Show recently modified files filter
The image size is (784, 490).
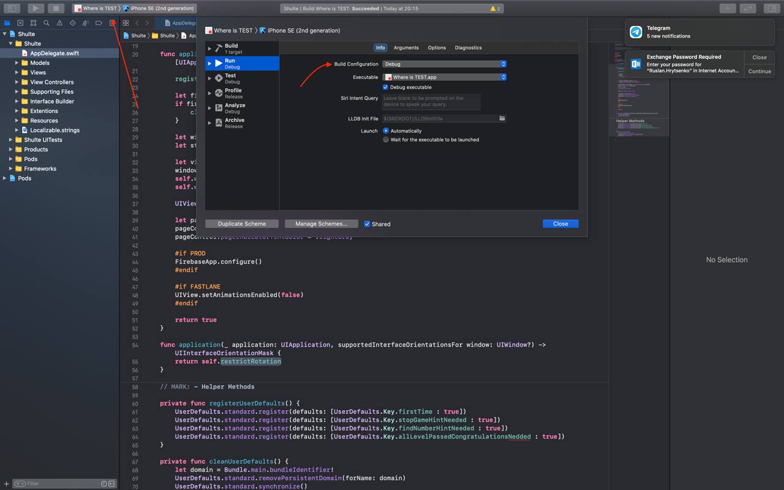coord(104,484)
